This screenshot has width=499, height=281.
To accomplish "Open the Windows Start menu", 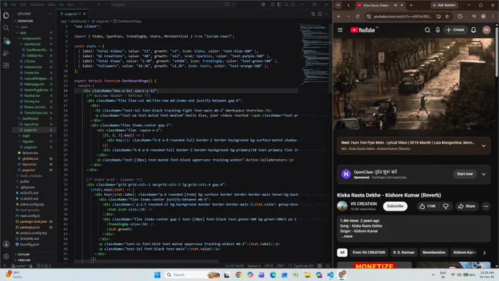I will click(157, 274).
